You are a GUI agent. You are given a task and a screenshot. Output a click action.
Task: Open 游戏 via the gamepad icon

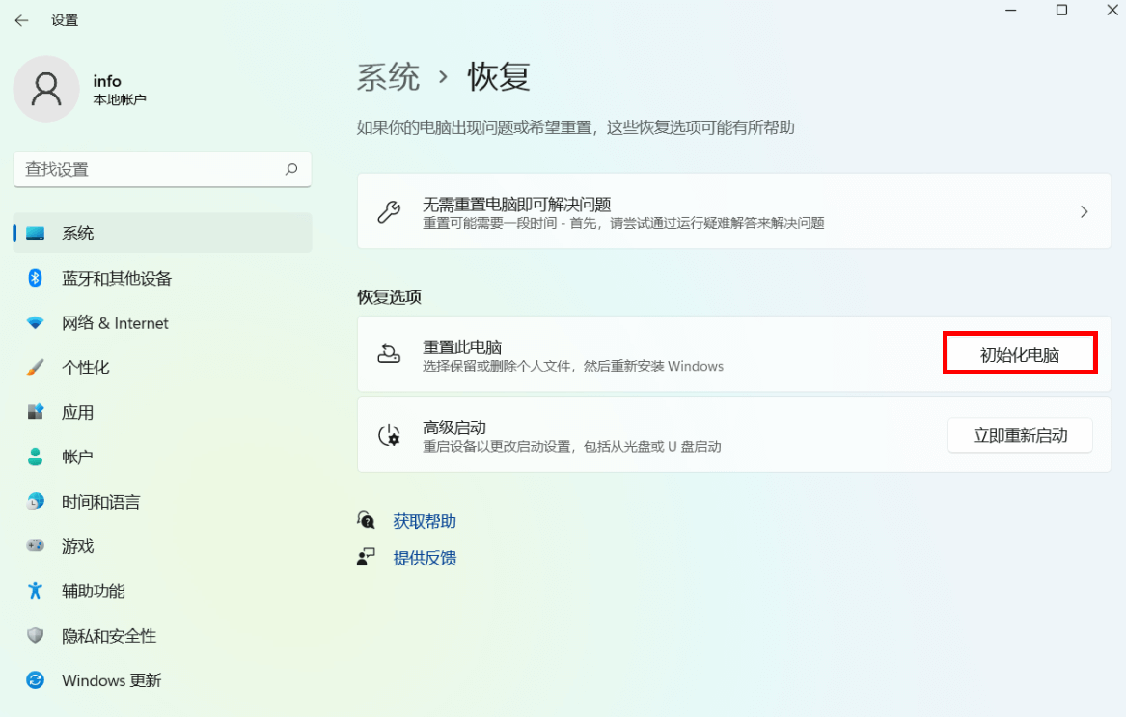click(x=36, y=545)
